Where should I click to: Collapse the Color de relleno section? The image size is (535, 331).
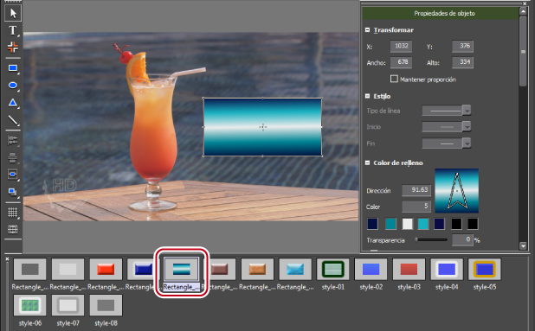(367, 162)
